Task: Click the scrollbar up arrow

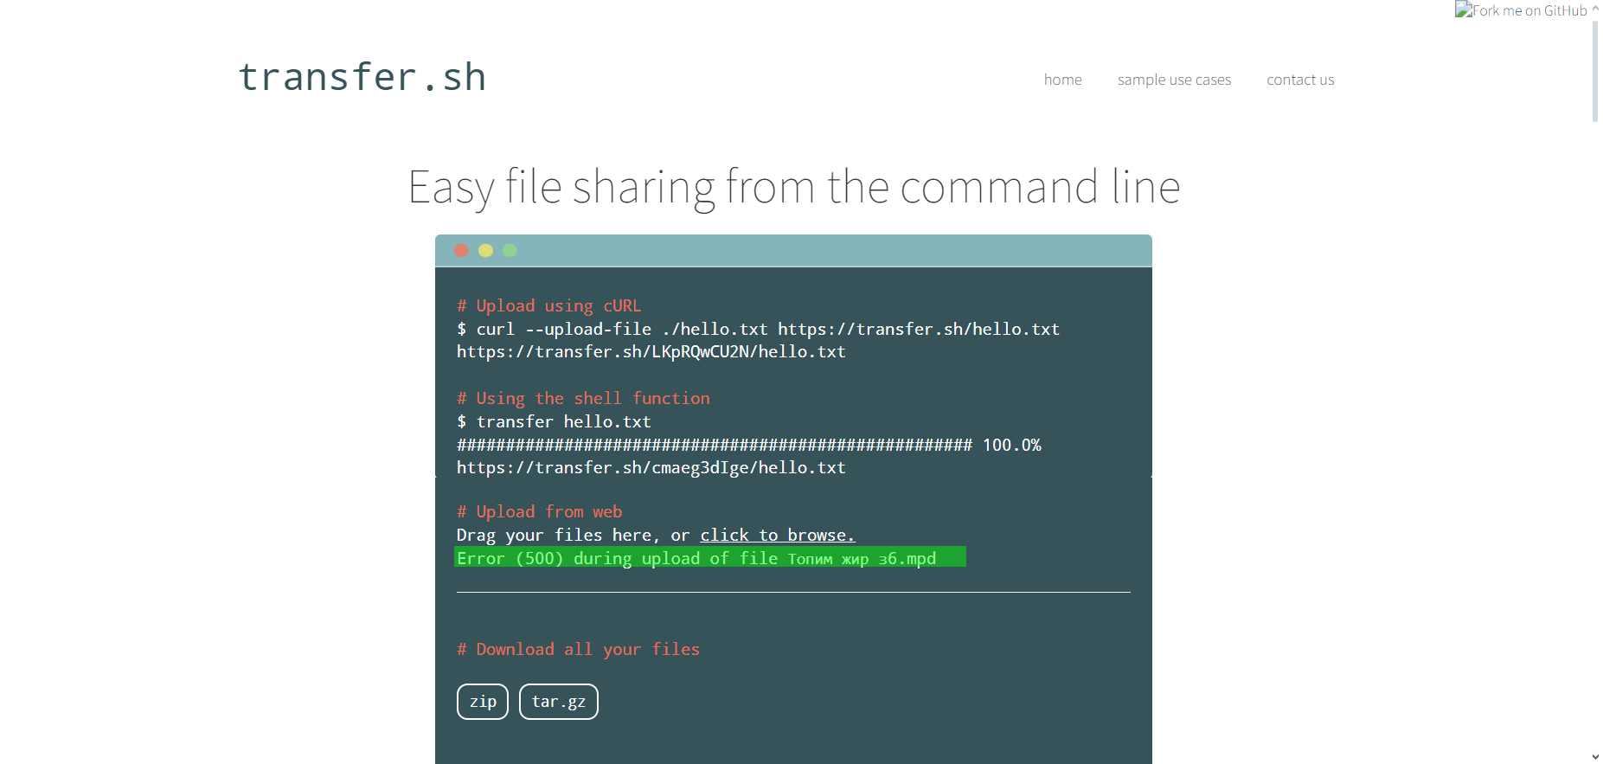Action: click(x=1595, y=8)
